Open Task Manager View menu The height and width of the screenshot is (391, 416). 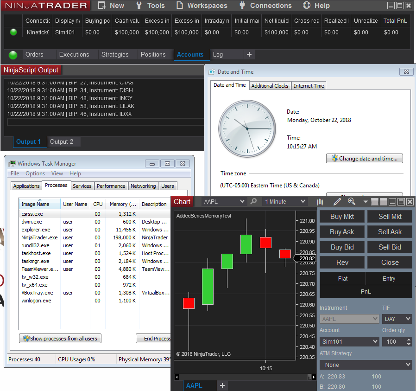(57, 173)
